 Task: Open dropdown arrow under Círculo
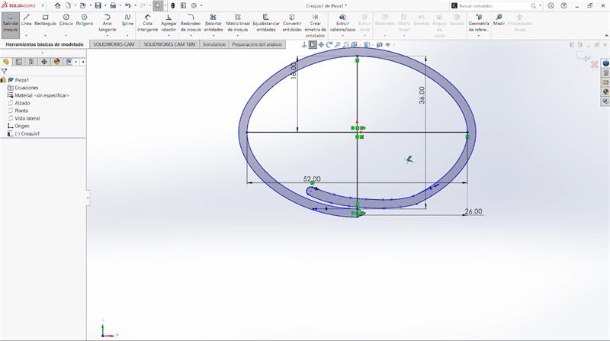[x=66, y=35]
